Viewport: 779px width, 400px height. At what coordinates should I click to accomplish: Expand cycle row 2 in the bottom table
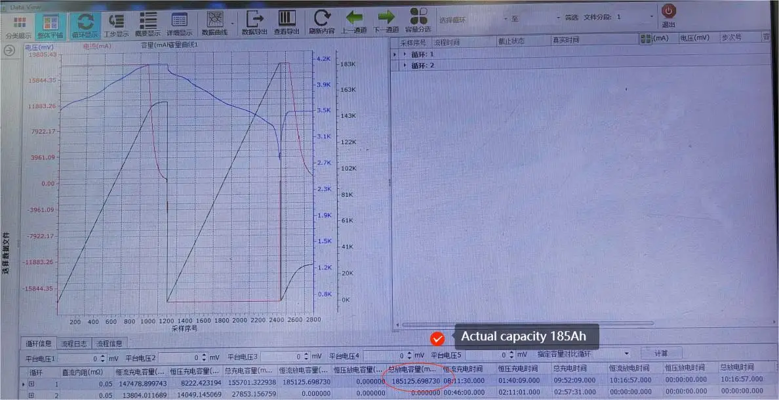click(x=31, y=395)
